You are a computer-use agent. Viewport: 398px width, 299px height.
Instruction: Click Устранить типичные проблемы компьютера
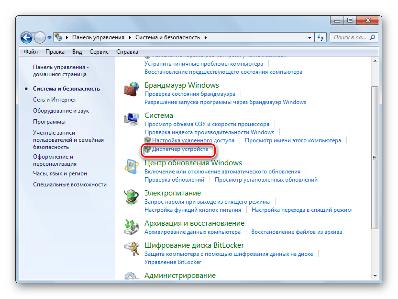pos(204,64)
